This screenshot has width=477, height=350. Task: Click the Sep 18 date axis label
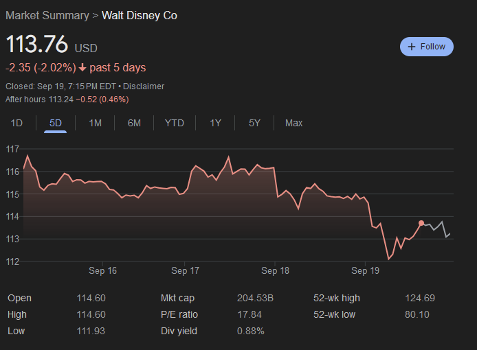(x=275, y=270)
